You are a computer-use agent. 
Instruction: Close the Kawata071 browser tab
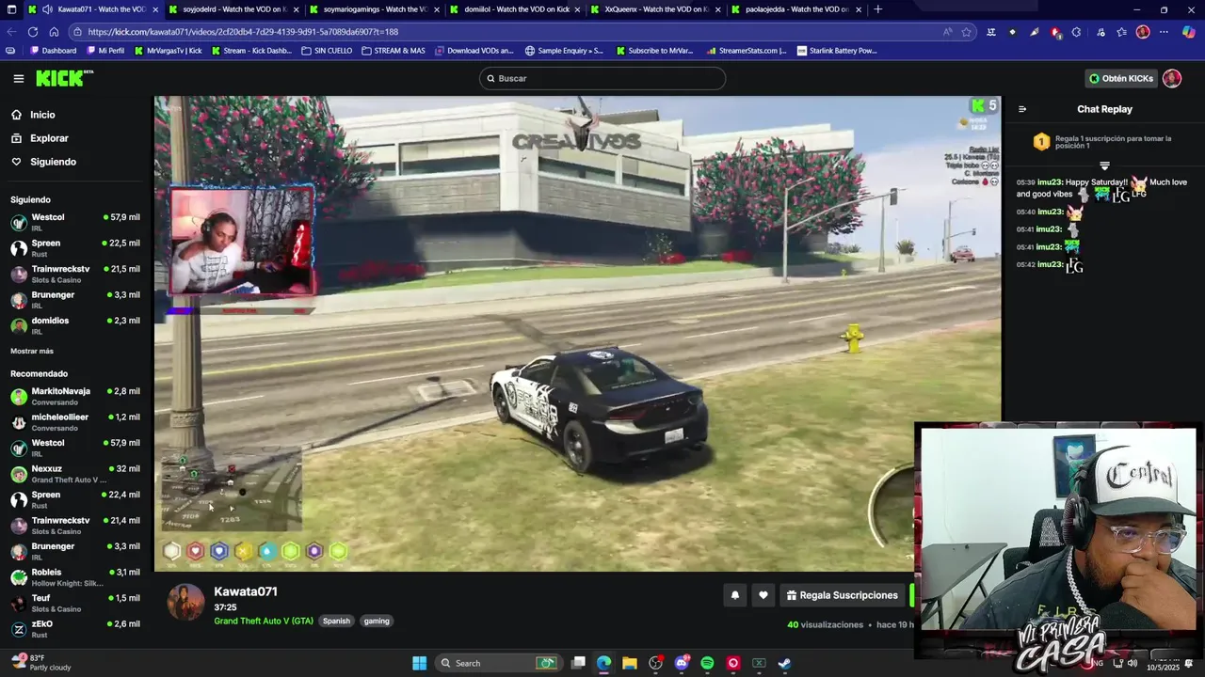[155, 9]
